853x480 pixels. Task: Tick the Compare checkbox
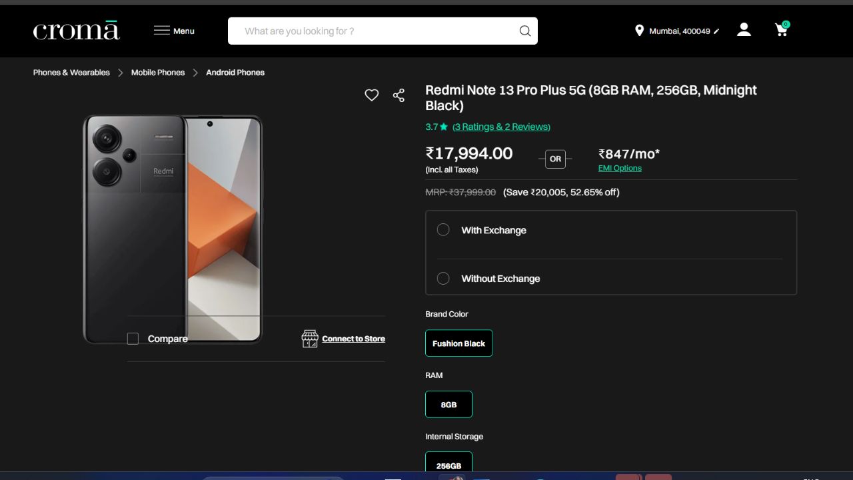133,339
